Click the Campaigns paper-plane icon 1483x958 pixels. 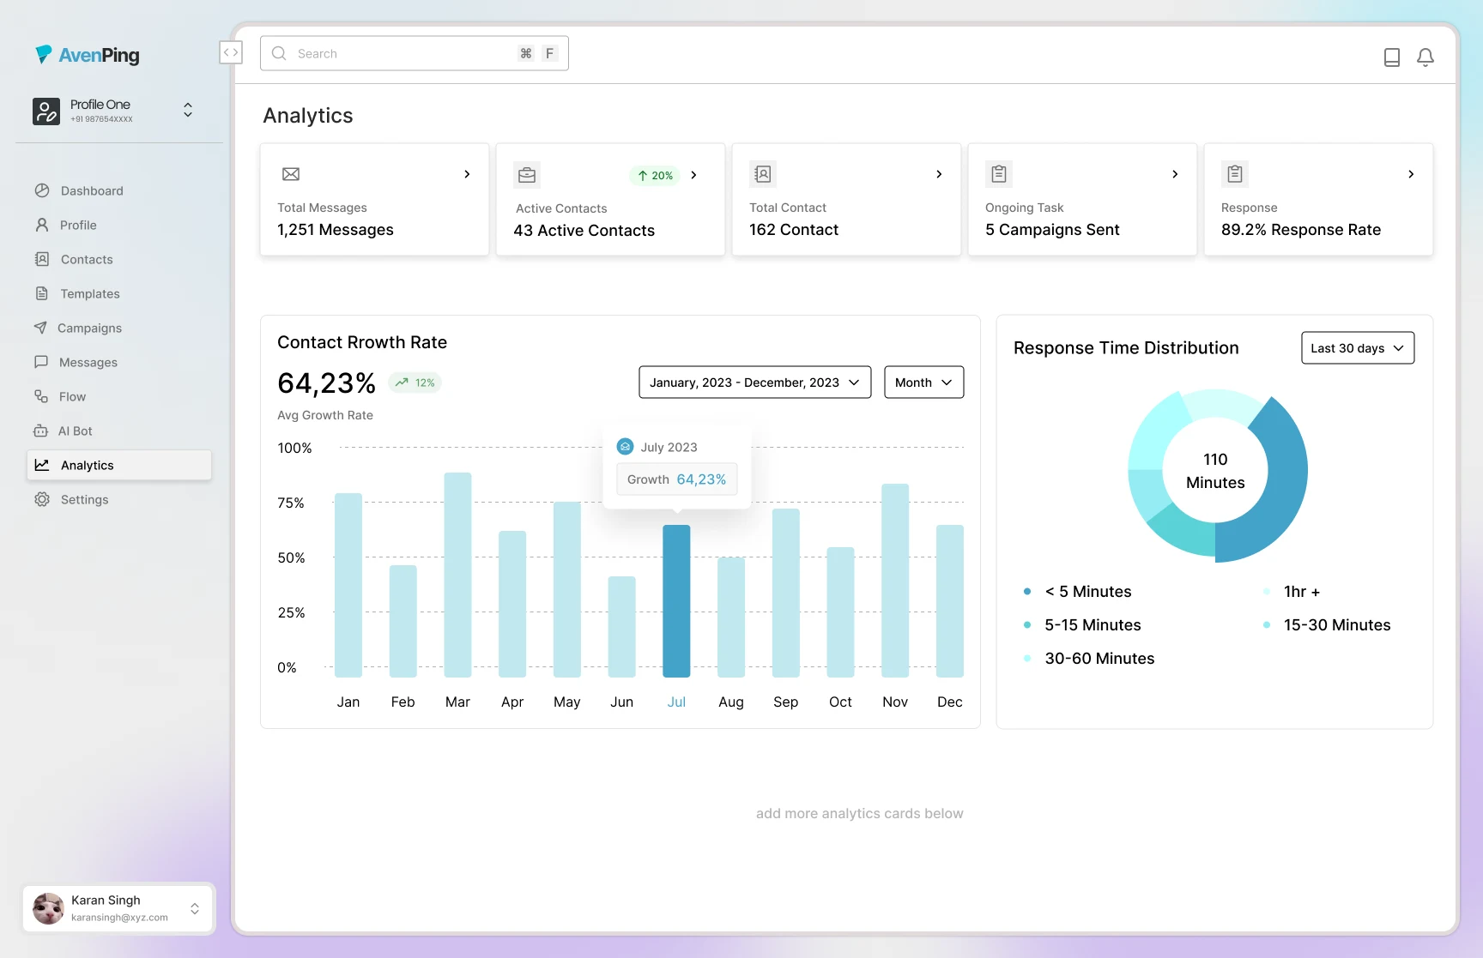40,328
